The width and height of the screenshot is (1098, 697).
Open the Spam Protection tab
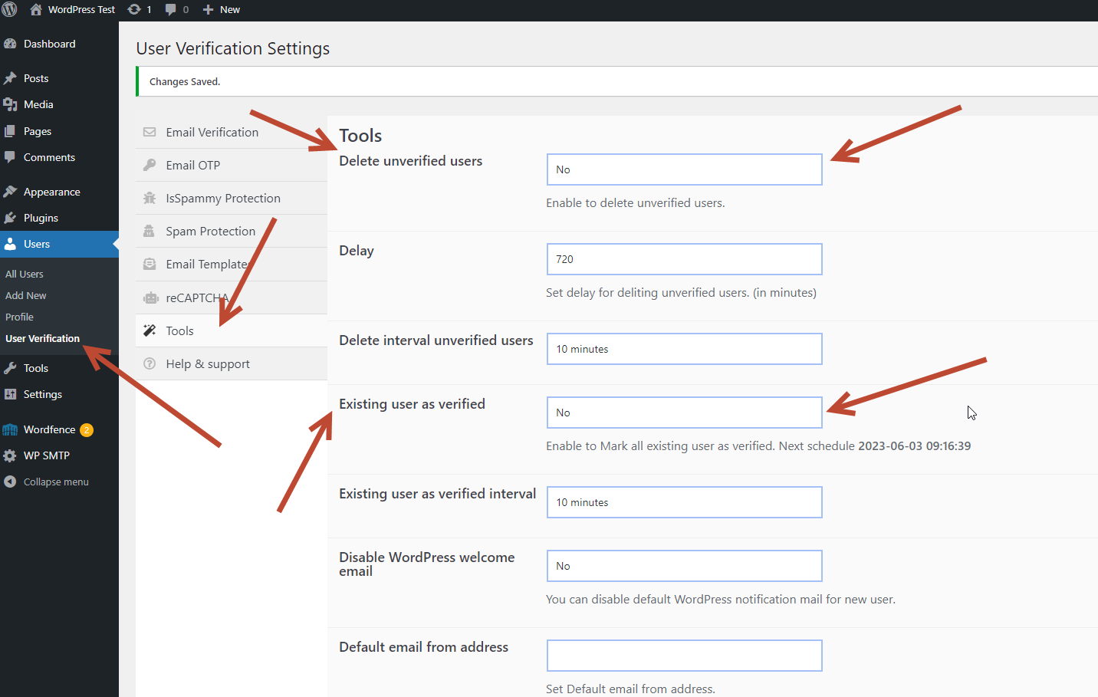click(232, 231)
